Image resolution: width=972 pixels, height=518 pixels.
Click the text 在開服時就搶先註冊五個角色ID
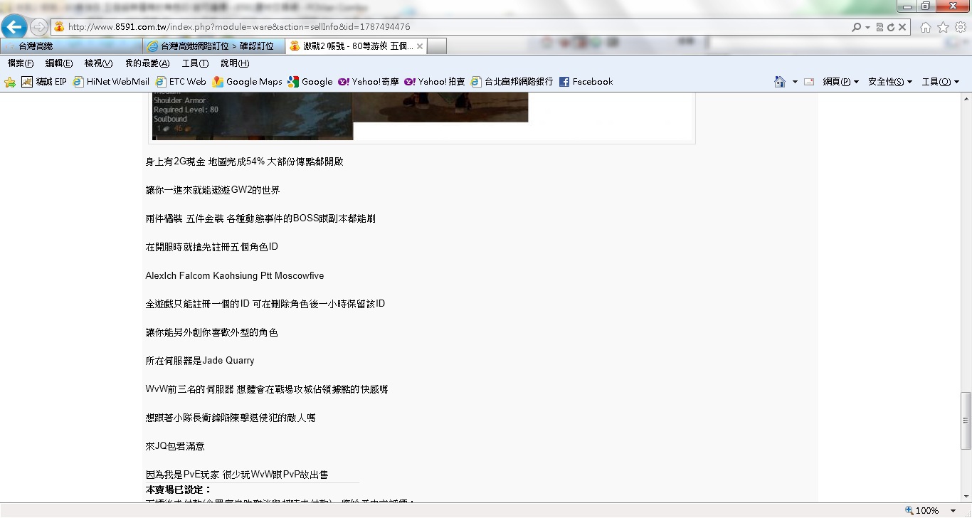click(212, 247)
